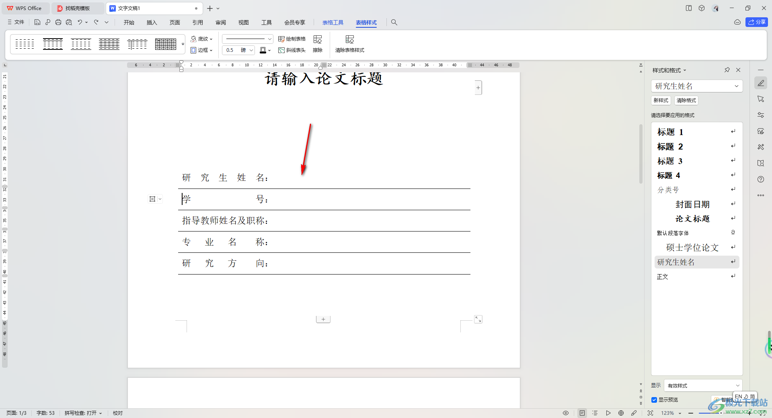Switch to the 找稻壳模板 window tab
This screenshot has height=418, width=772.
78,8
